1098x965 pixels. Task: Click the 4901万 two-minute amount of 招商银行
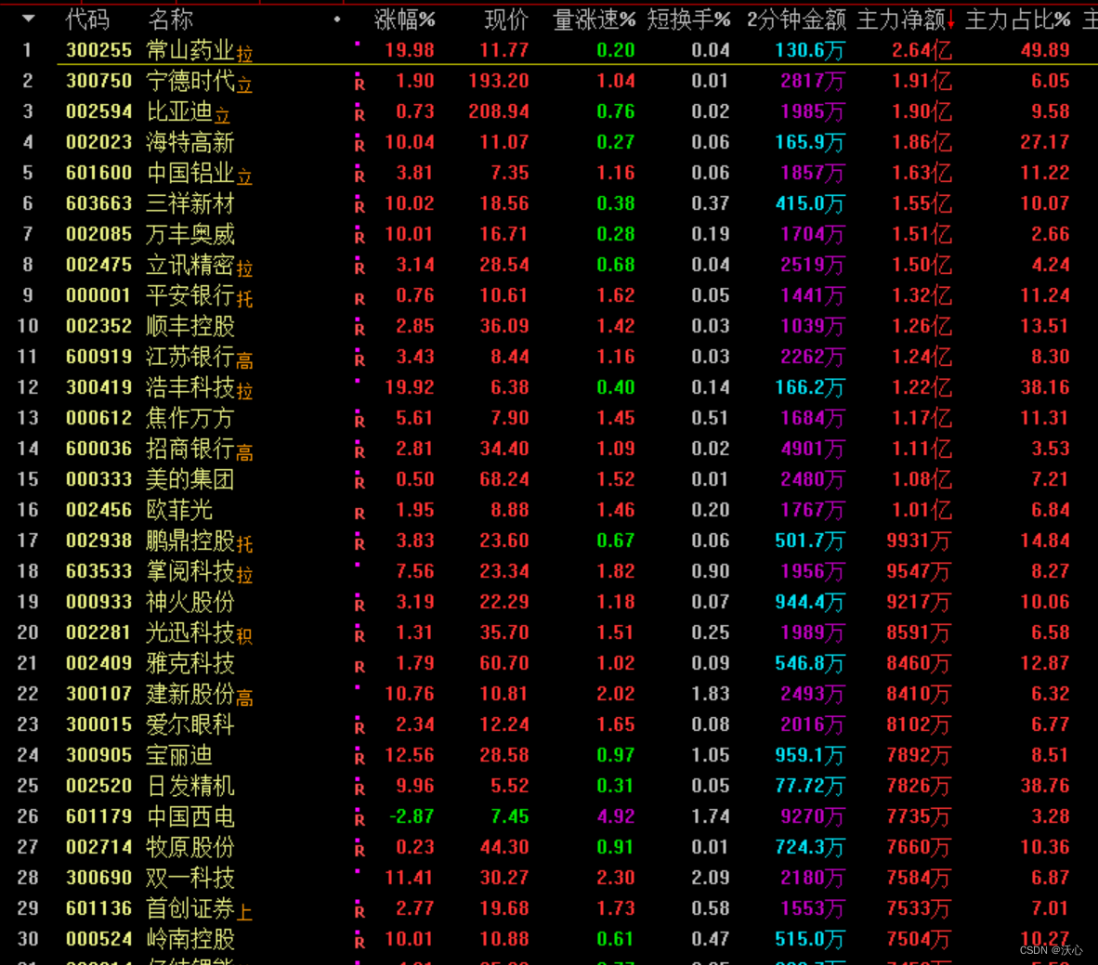tap(812, 449)
